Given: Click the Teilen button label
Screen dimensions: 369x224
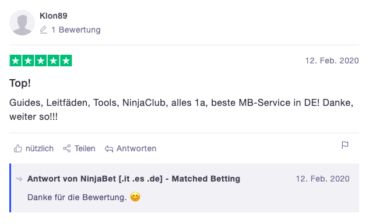Looking at the screenshot, I should click(85, 148).
